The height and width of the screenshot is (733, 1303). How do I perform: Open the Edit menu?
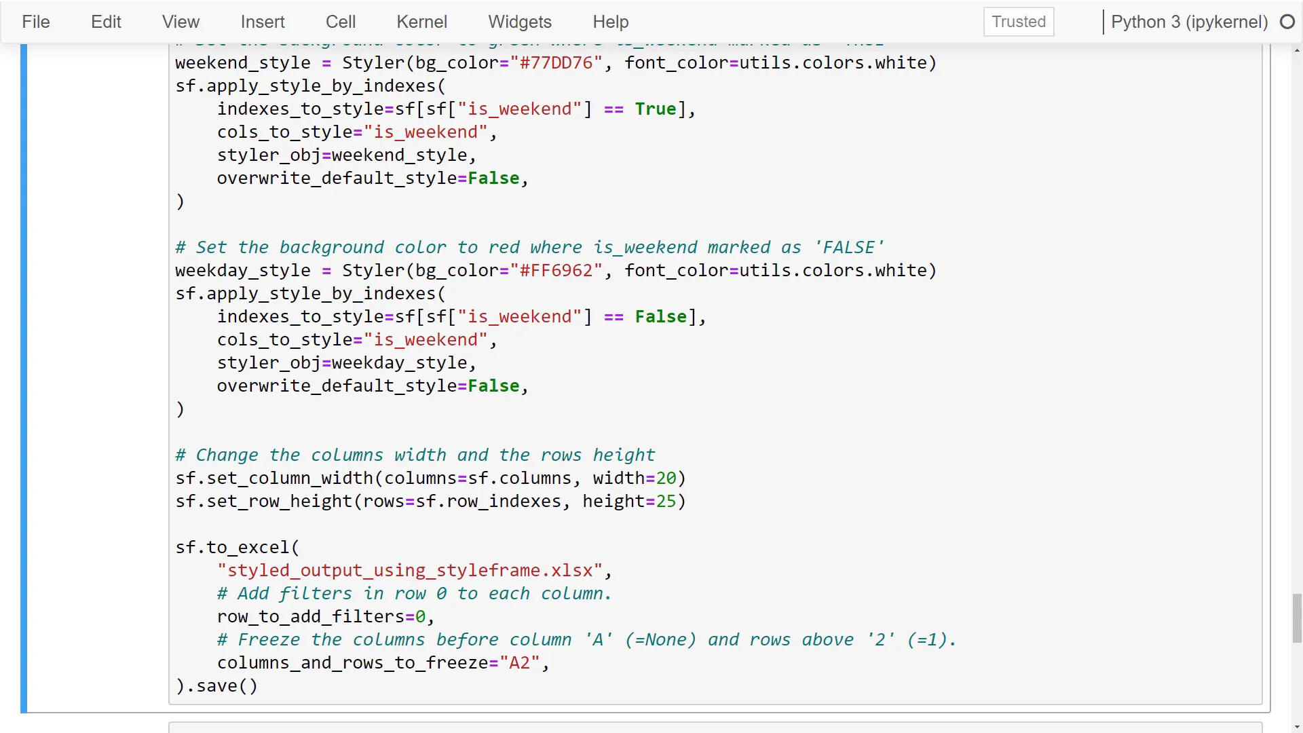pyautogui.click(x=106, y=22)
